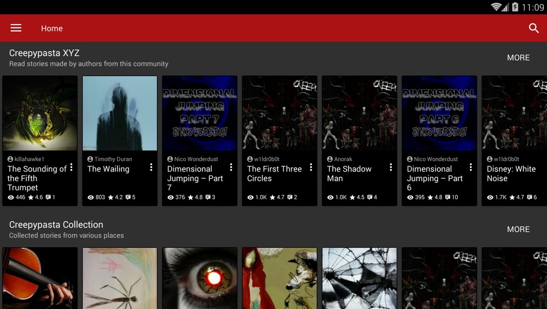Open Disney: White Noise cover image
The image size is (547, 309).
[x=515, y=113]
